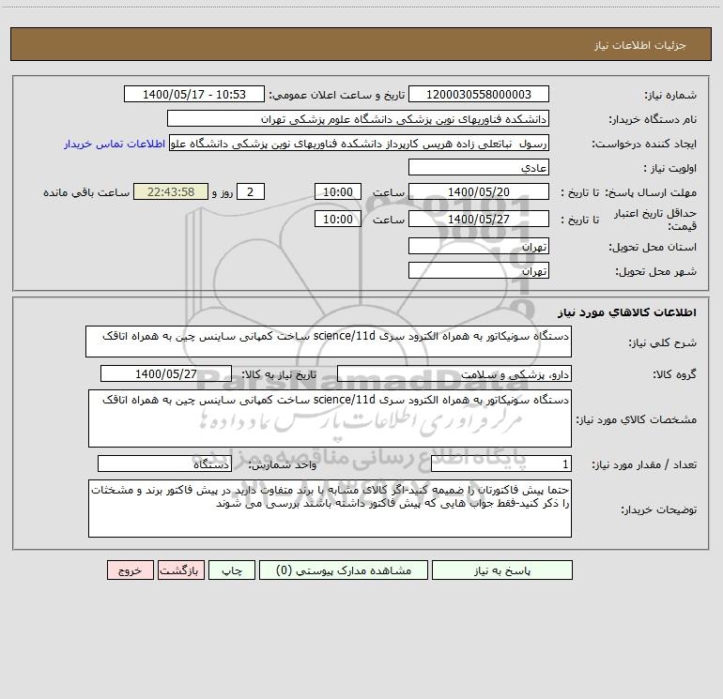Click the جزئیات اطلاعات نیاز header title
The width and height of the screenshot is (723, 699).
click(640, 45)
